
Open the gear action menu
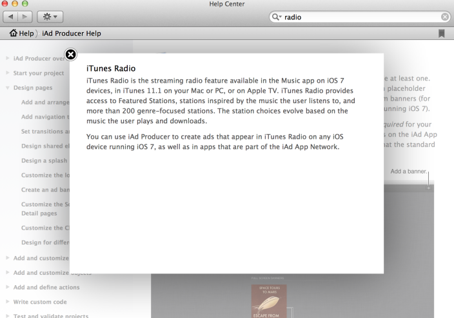click(50, 17)
